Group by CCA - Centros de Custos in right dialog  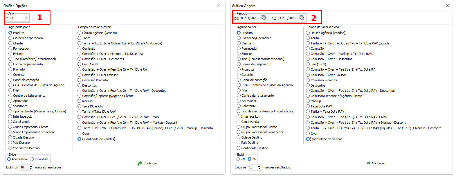[265, 85]
